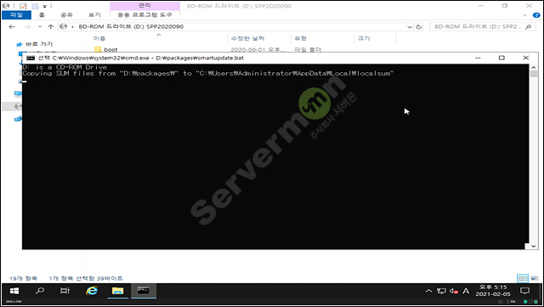Switch to Command Prompt on taskbar

(144, 291)
